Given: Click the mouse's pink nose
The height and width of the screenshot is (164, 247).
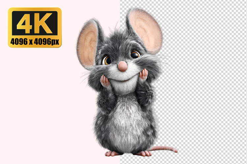Looking at the screenshot, I should (123, 66).
